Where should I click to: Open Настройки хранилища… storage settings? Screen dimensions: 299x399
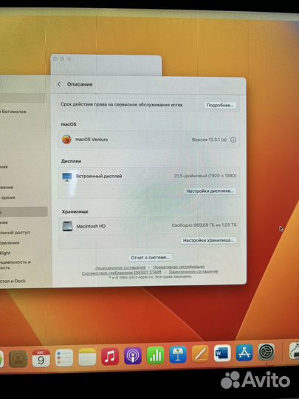[x=208, y=240]
